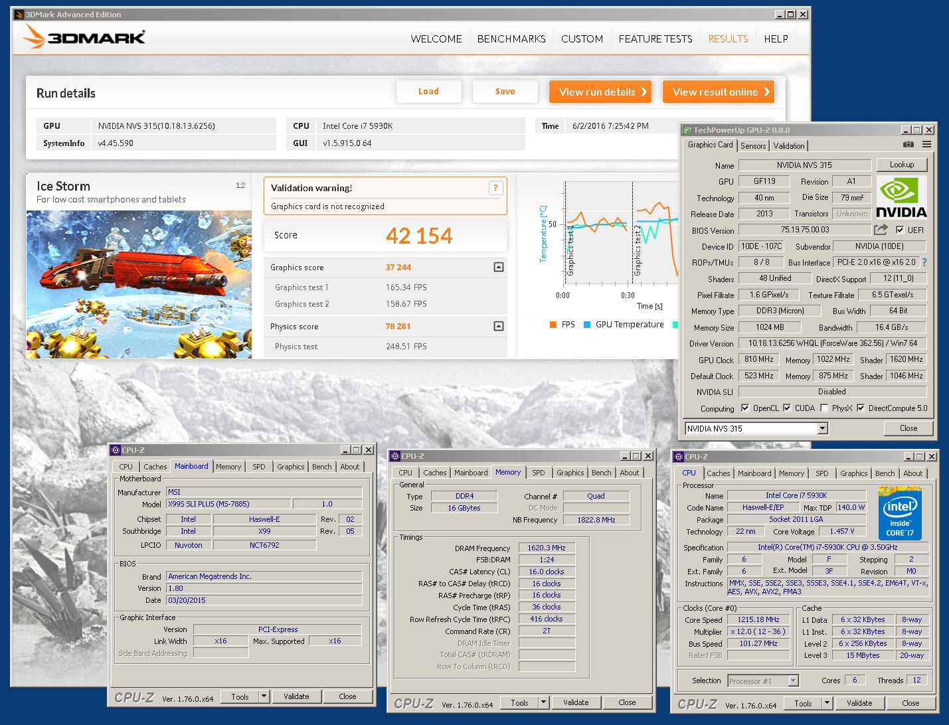Open the Tools dropdown arrow in the CPU-Z CPU window

coord(827,703)
